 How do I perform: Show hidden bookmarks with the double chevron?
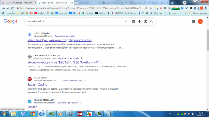click(x=185, y=13)
